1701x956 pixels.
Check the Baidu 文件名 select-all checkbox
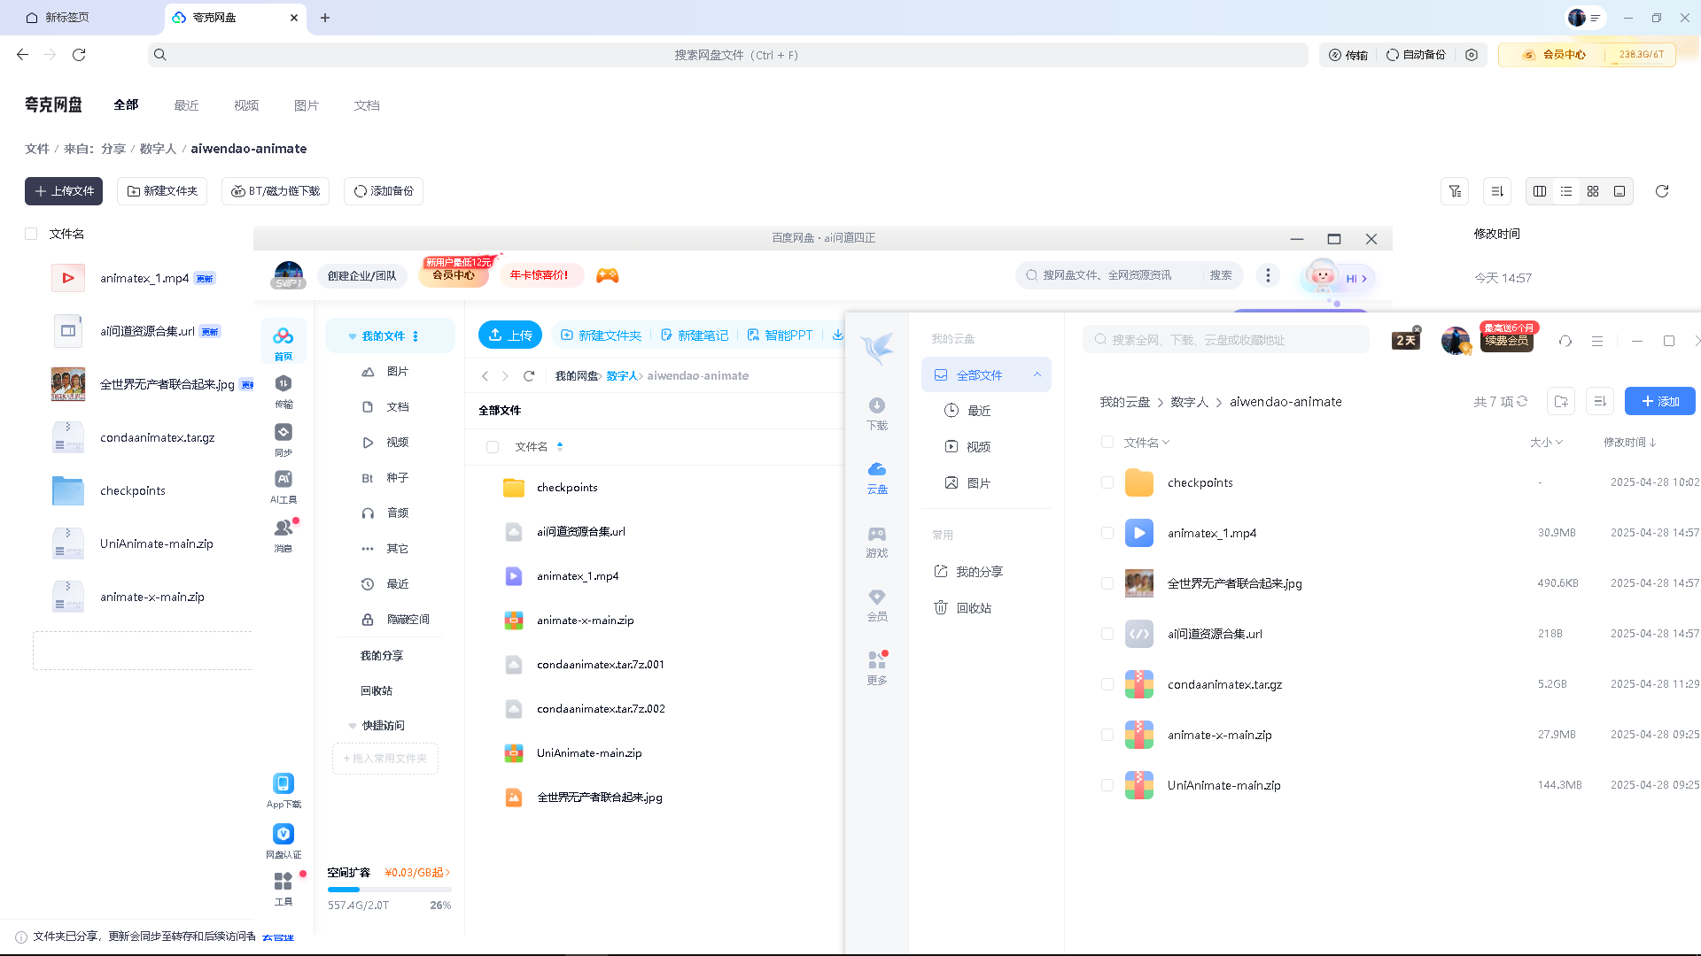pyautogui.click(x=493, y=447)
